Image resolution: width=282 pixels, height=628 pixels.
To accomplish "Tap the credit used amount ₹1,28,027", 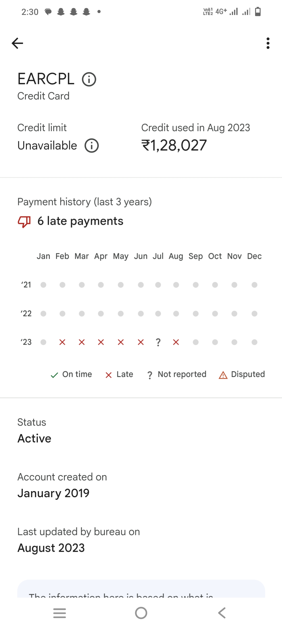I will click(174, 145).
